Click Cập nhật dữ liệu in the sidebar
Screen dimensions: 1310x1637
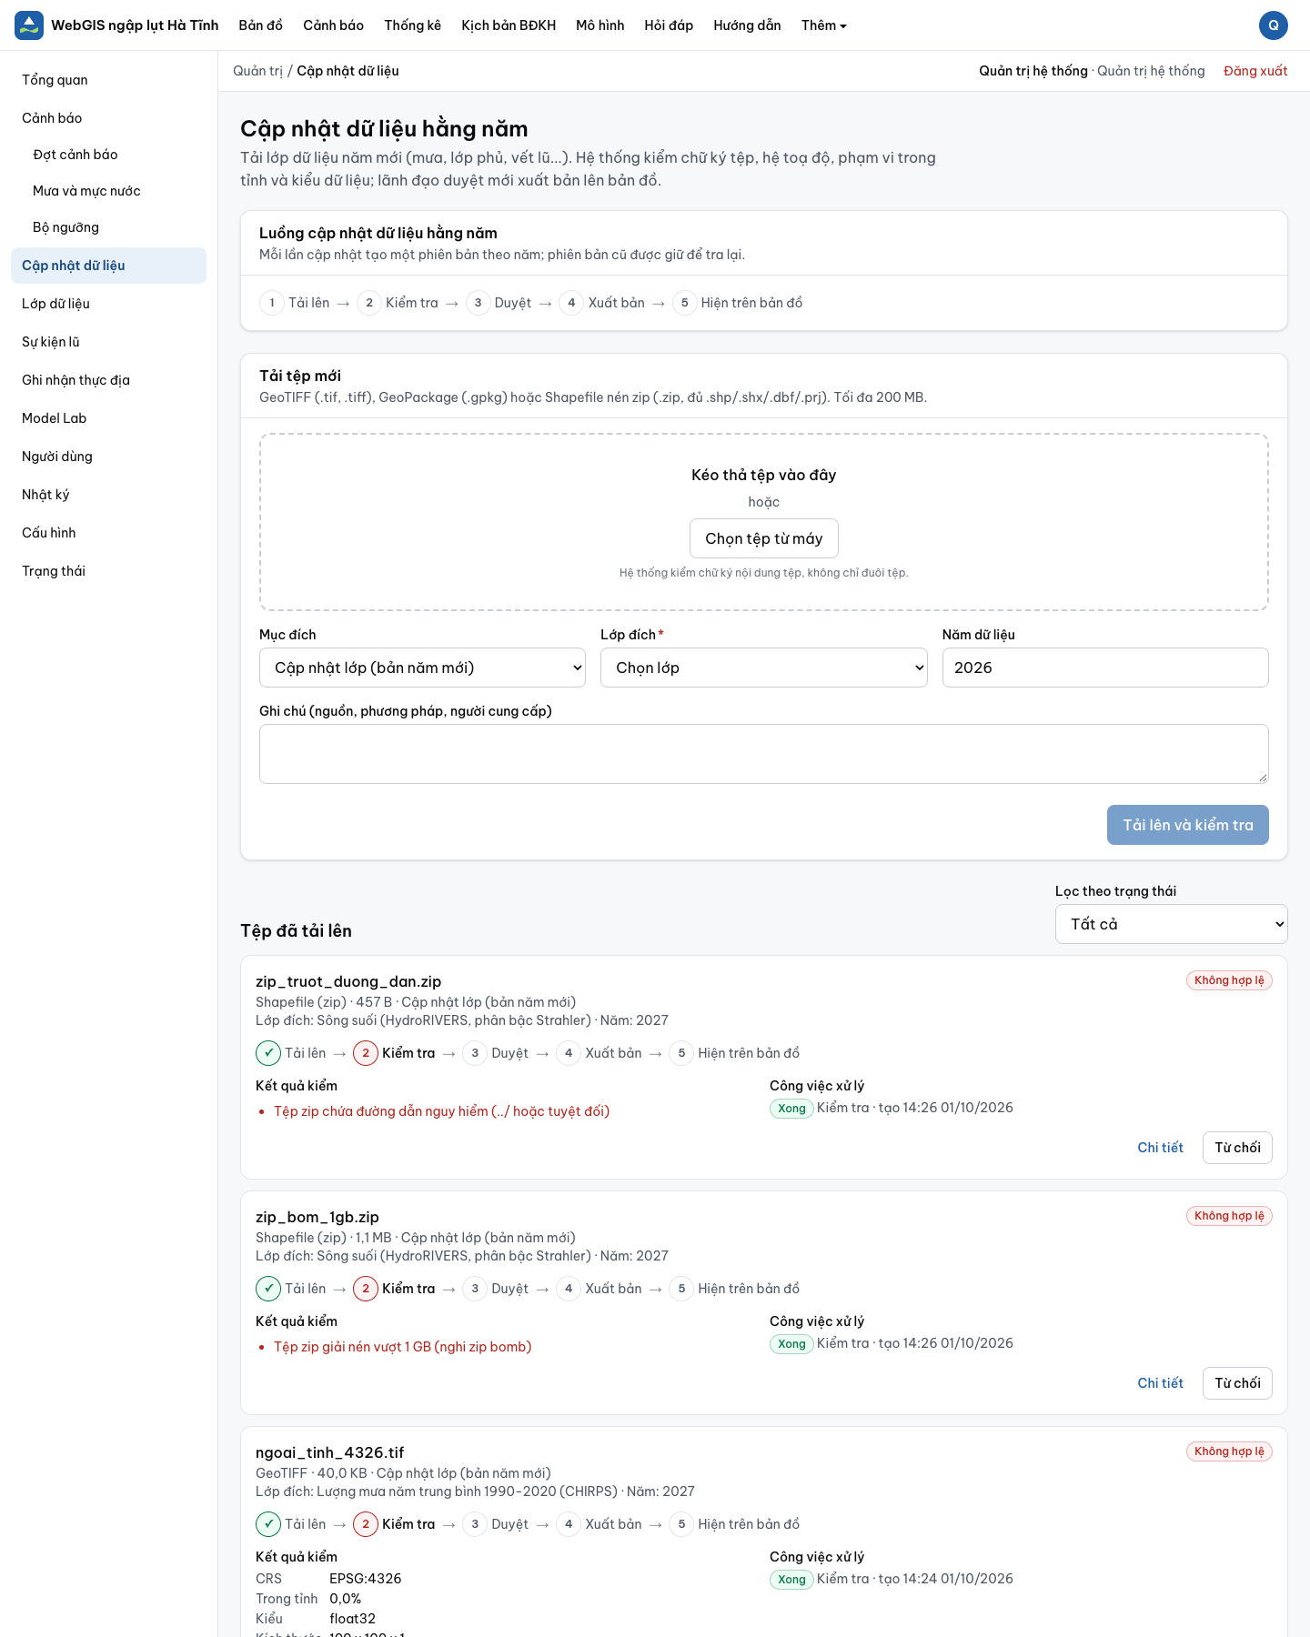(x=108, y=266)
